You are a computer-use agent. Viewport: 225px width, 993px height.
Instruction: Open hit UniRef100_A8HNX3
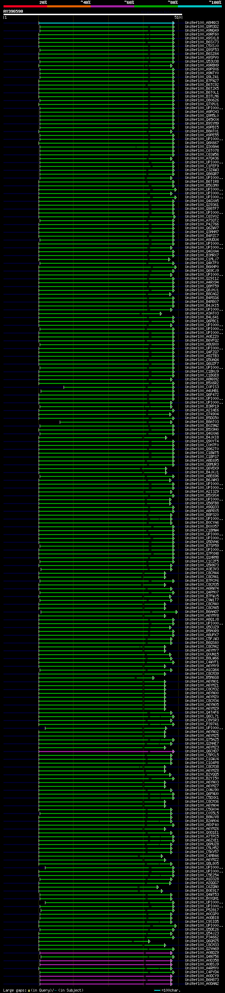tap(202, 23)
